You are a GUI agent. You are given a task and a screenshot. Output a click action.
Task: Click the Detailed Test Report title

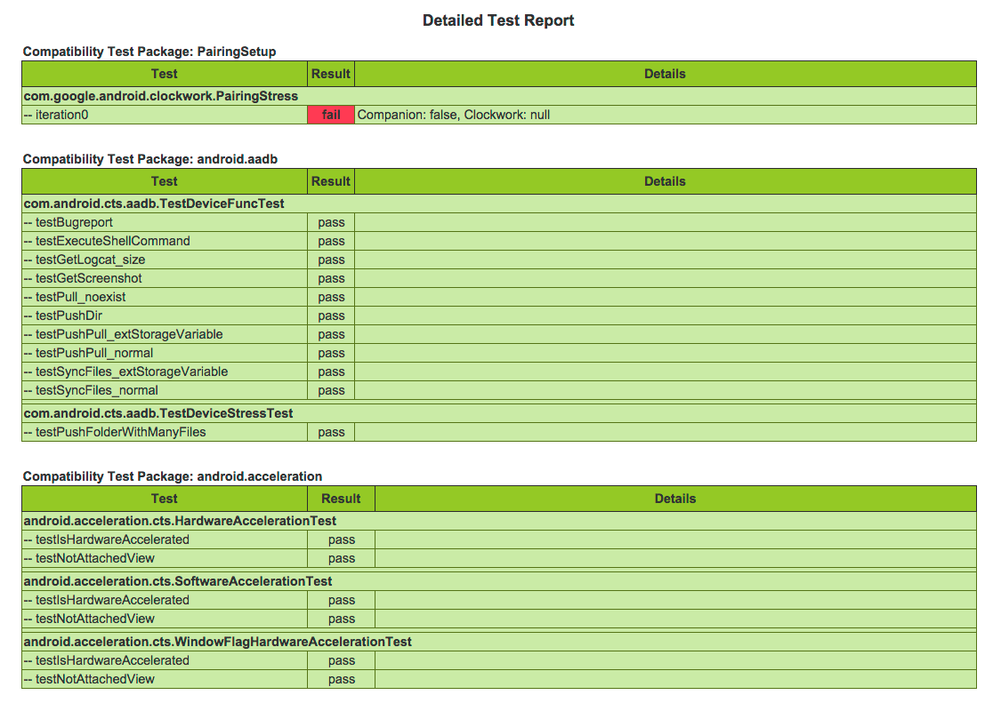pyautogui.click(x=497, y=20)
